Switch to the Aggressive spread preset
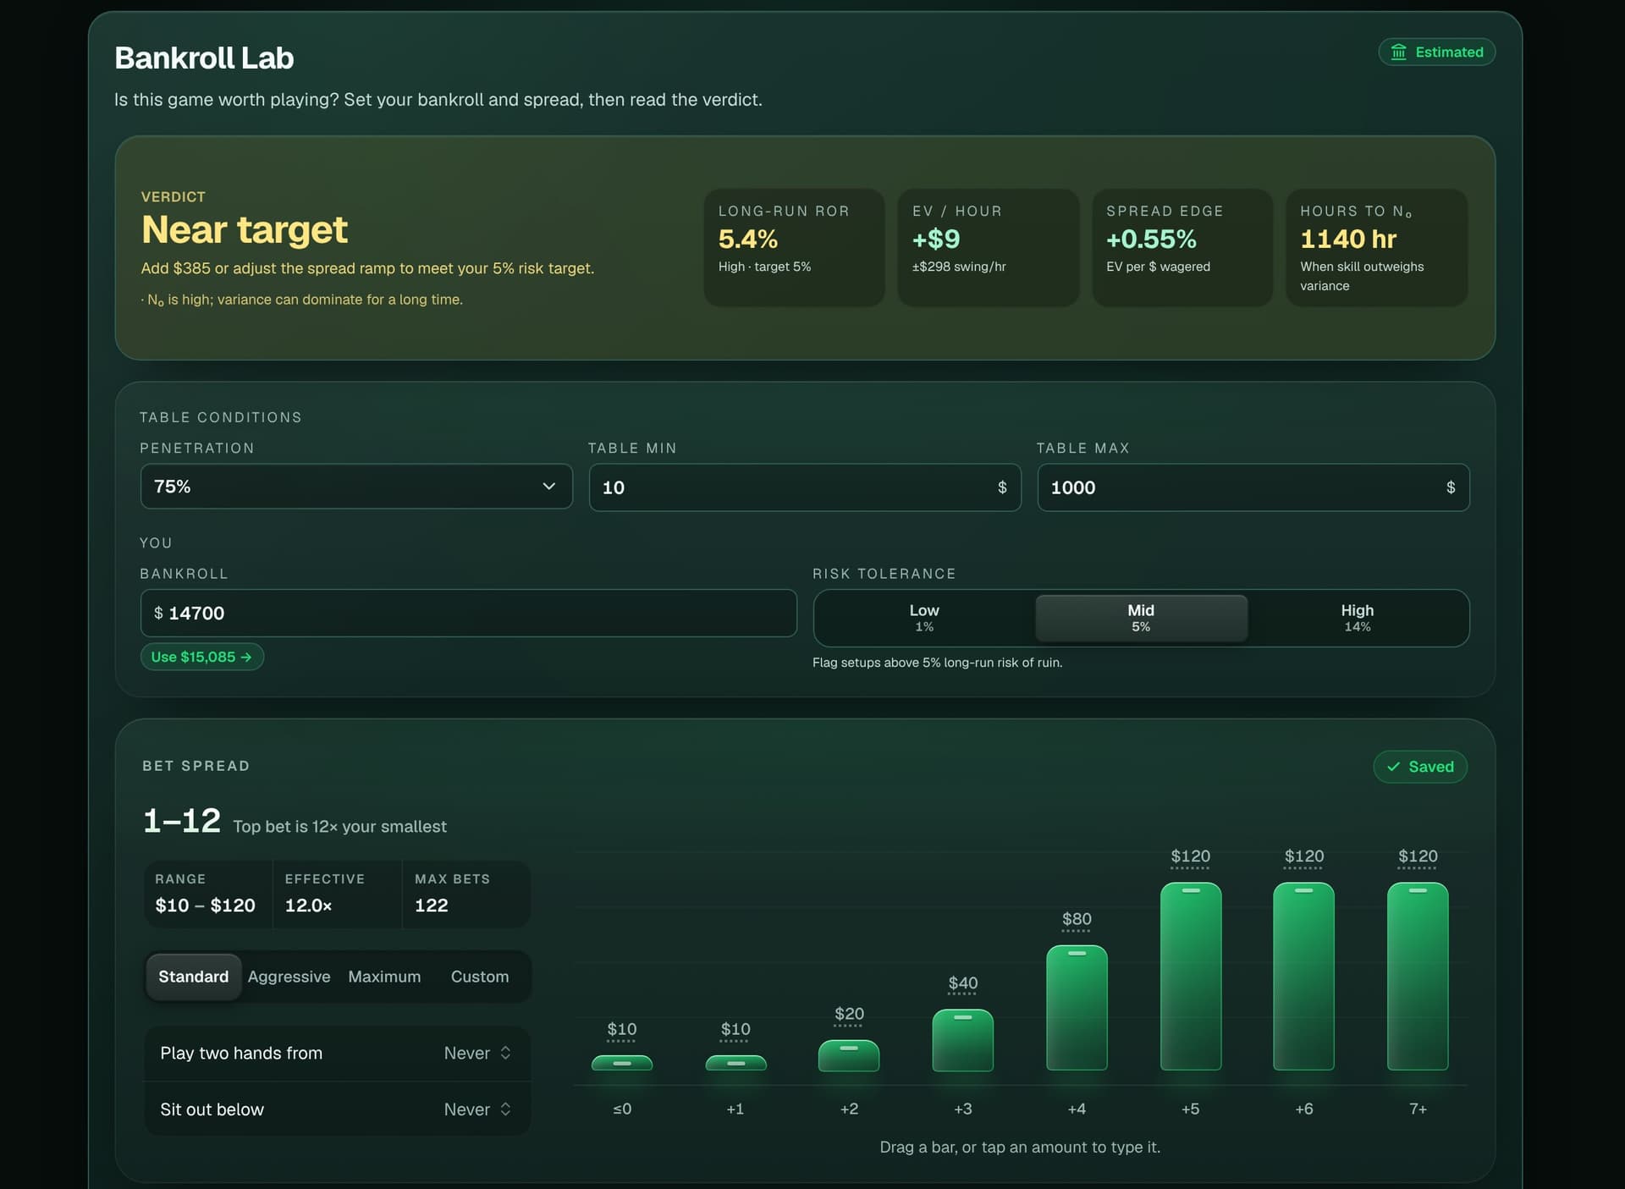1625x1189 pixels. [x=289, y=977]
